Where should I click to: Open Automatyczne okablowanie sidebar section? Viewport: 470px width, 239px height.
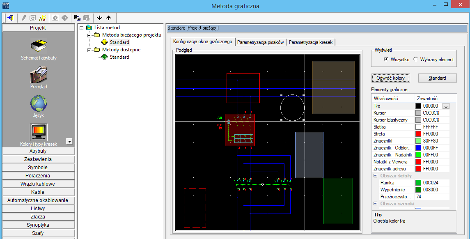click(x=38, y=200)
